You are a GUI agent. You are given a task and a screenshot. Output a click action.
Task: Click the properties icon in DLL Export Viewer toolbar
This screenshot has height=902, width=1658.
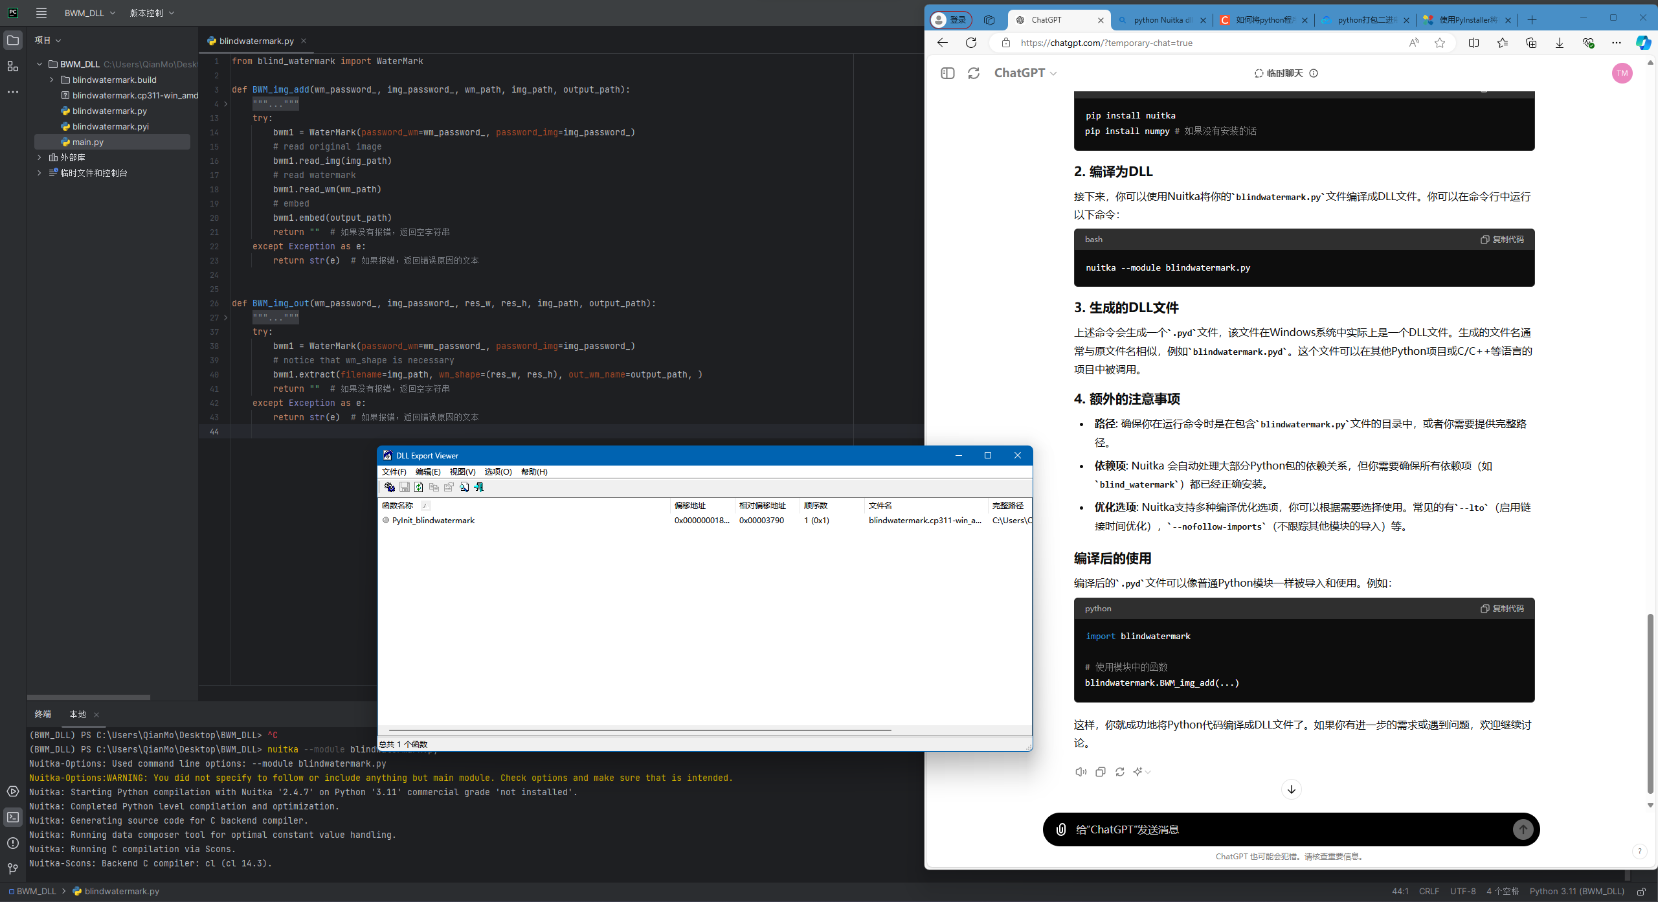click(449, 487)
